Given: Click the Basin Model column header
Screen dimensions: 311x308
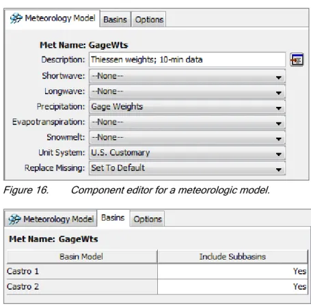Looking at the screenshot, I should [82, 257].
